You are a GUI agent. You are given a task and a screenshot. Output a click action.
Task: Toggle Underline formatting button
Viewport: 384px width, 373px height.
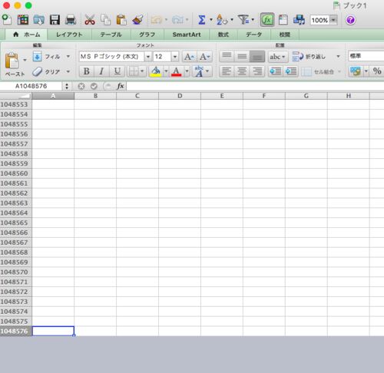117,71
